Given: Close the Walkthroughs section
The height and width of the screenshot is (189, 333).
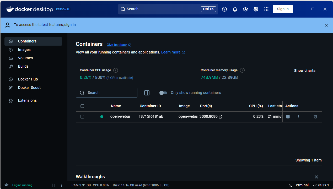Looking at the screenshot, I should tap(316, 177).
